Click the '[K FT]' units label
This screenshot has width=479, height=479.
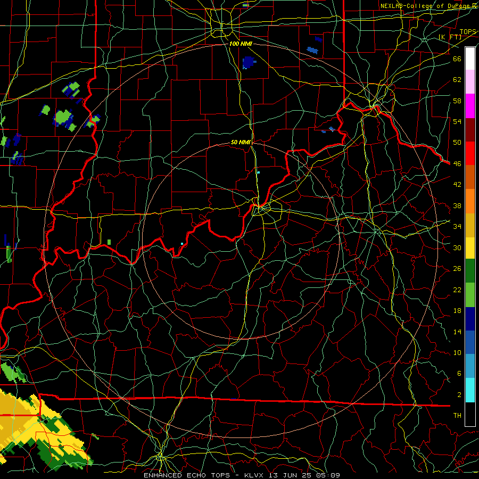450,37
